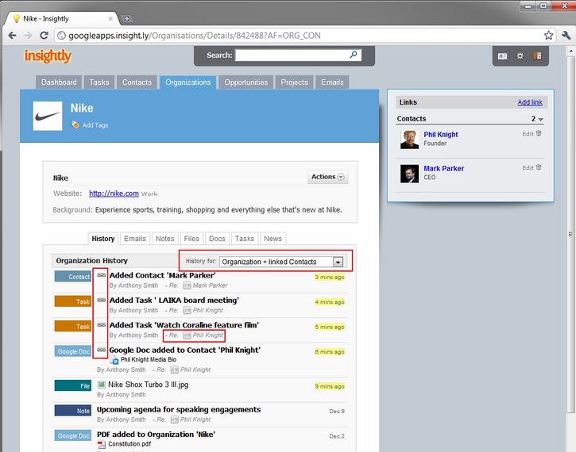576x452 pixels.
Task: Open Phil Knight contact link
Action: tap(441, 135)
